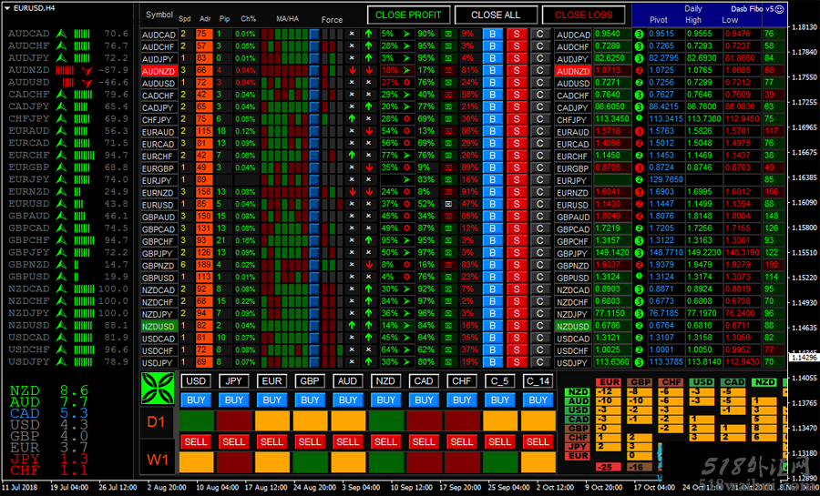
Task: Click the red S button in EURUSD row
Action: click(x=517, y=204)
